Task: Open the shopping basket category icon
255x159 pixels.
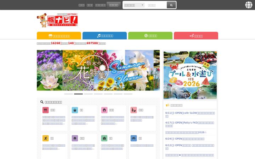Action: tap(75, 110)
